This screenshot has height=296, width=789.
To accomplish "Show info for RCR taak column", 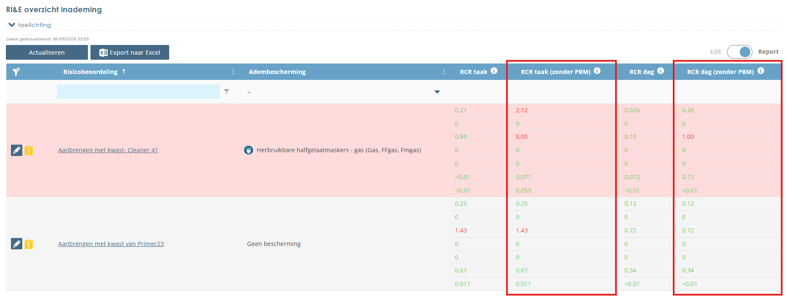I will tap(494, 71).
